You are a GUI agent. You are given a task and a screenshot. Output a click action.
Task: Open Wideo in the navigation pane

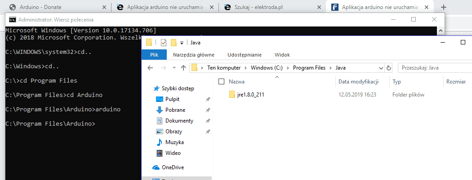coord(173,153)
